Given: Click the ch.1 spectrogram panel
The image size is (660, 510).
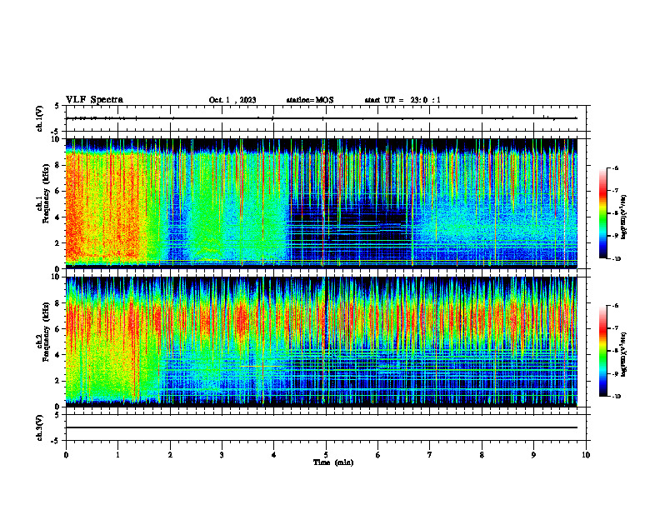Looking at the screenshot, I should 321,203.
